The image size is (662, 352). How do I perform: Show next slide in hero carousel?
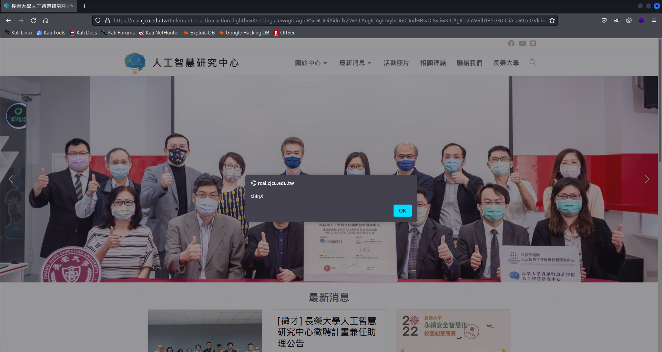647,179
